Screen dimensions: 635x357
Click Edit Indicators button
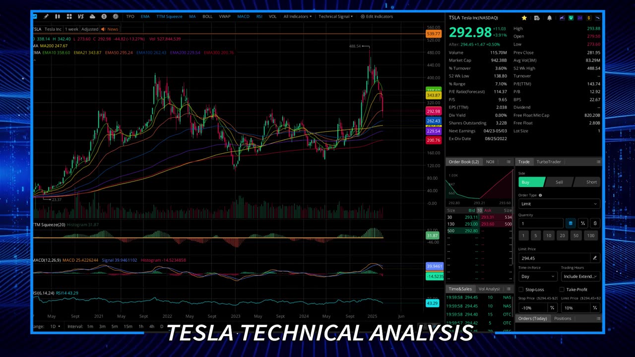[377, 16]
